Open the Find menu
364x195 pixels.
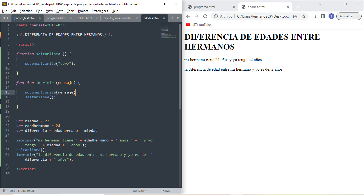point(39,11)
